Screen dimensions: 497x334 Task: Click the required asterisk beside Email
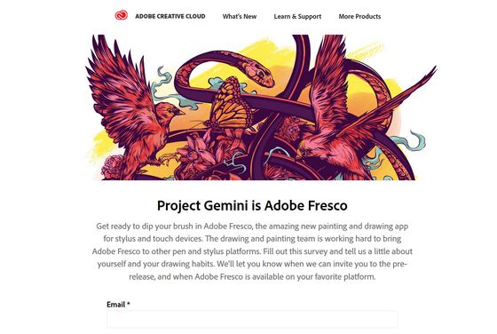[x=129, y=304]
